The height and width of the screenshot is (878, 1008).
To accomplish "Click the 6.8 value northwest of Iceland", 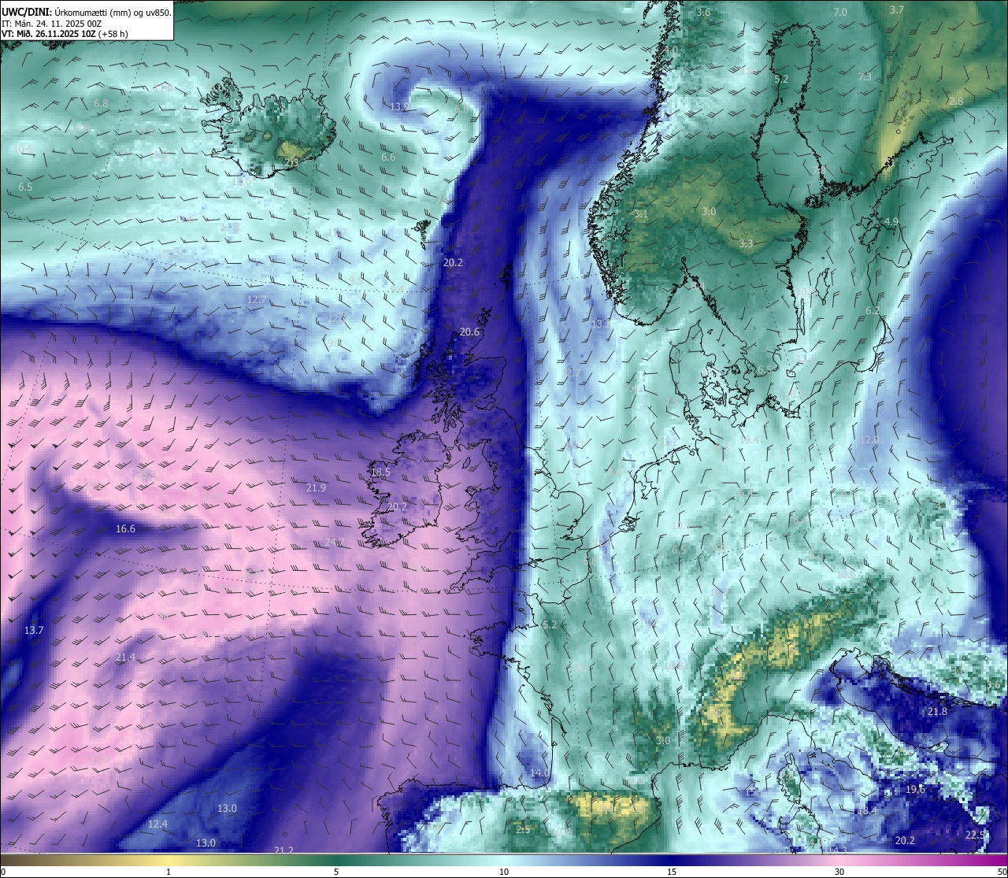I will [101, 104].
